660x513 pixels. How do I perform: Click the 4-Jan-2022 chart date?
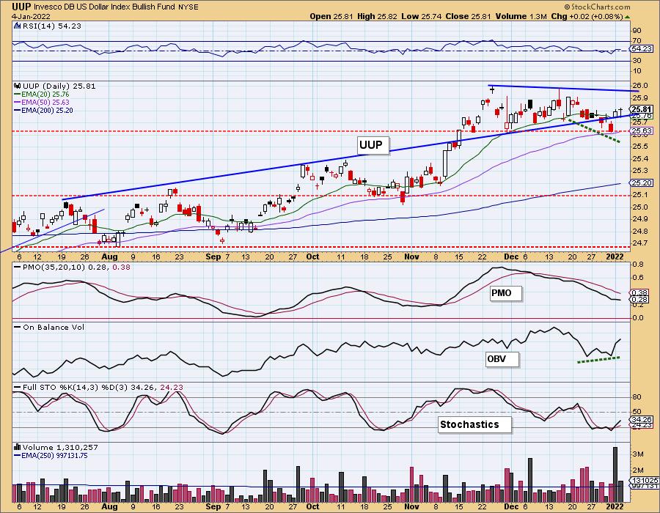point(31,16)
